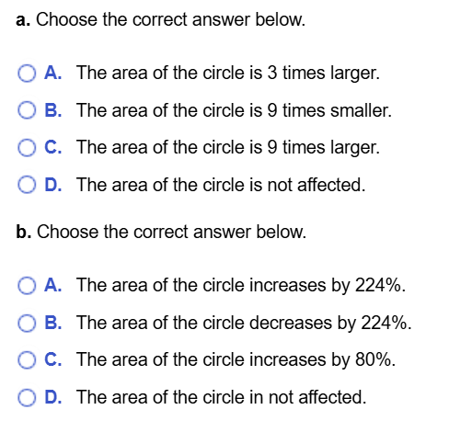The image size is (472, 421).
Task: Click the text 'circle is 9 times smaller'
Action: [x=297, y=110]
